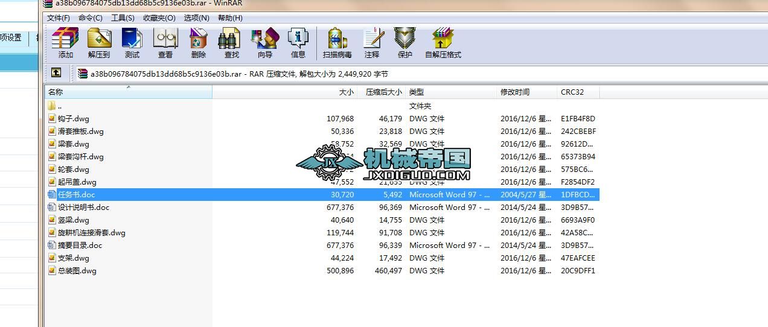Image resolution: width=768 pixels, height=327 pixels.
Task: Sort by the 名称 column header
Action: [x=129, y=92]
